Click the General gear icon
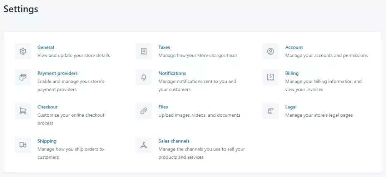This screenshot has width=386, height=177. pyautogui.click(x=23, y=51)
